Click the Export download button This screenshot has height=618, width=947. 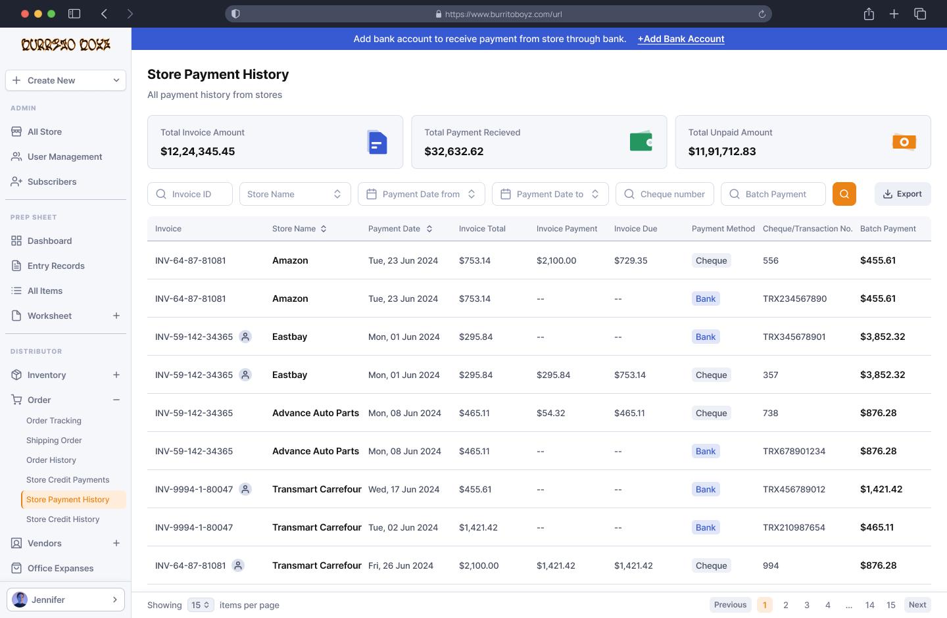pos(902,194)
